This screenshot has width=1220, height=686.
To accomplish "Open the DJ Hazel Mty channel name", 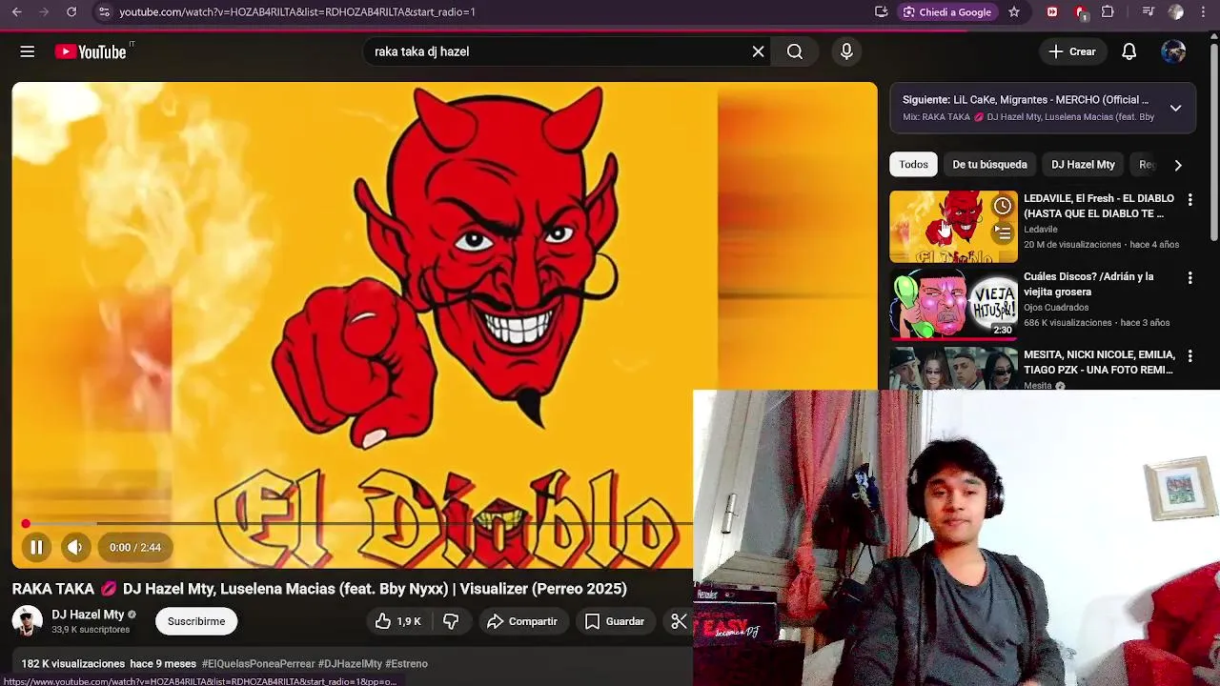I will pyautogui.click(x=88, y=615).
